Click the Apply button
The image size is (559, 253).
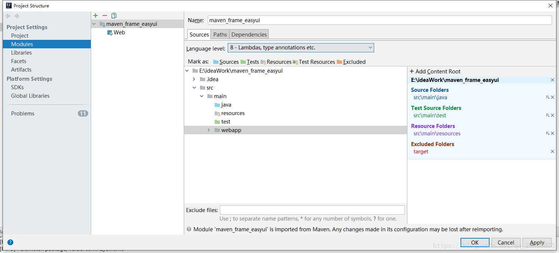537,242
